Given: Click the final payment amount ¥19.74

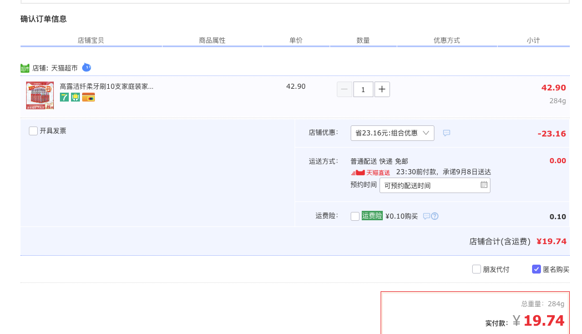Looking at the screenshot, I should 539,321.
